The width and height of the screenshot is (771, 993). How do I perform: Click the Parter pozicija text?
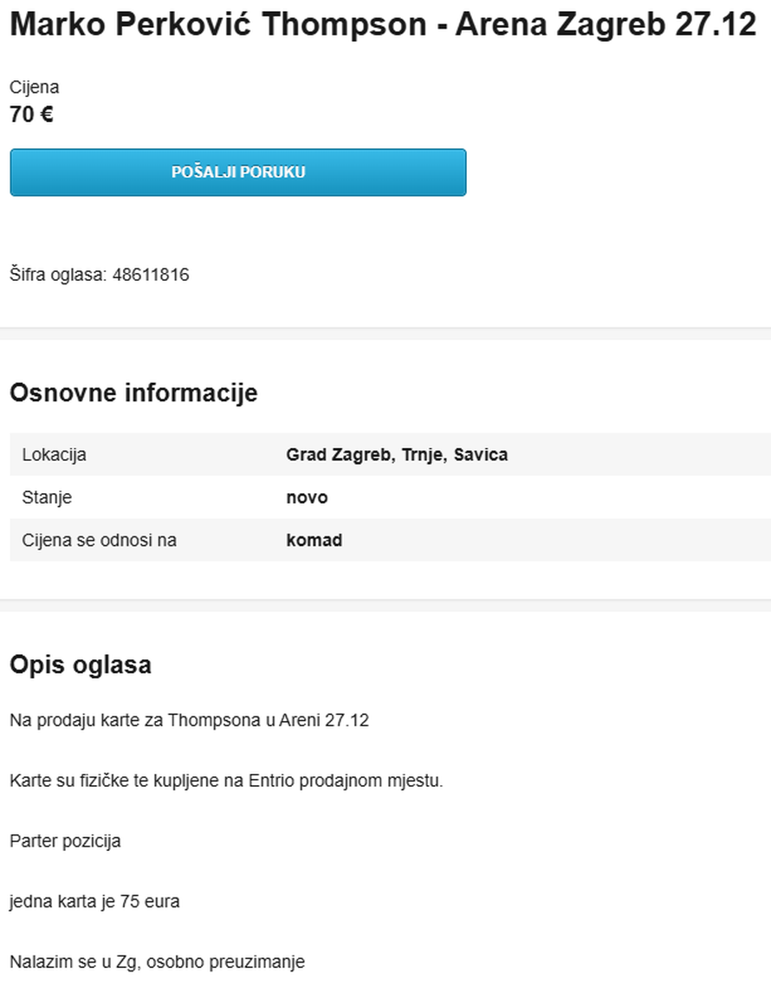[65, 840]
